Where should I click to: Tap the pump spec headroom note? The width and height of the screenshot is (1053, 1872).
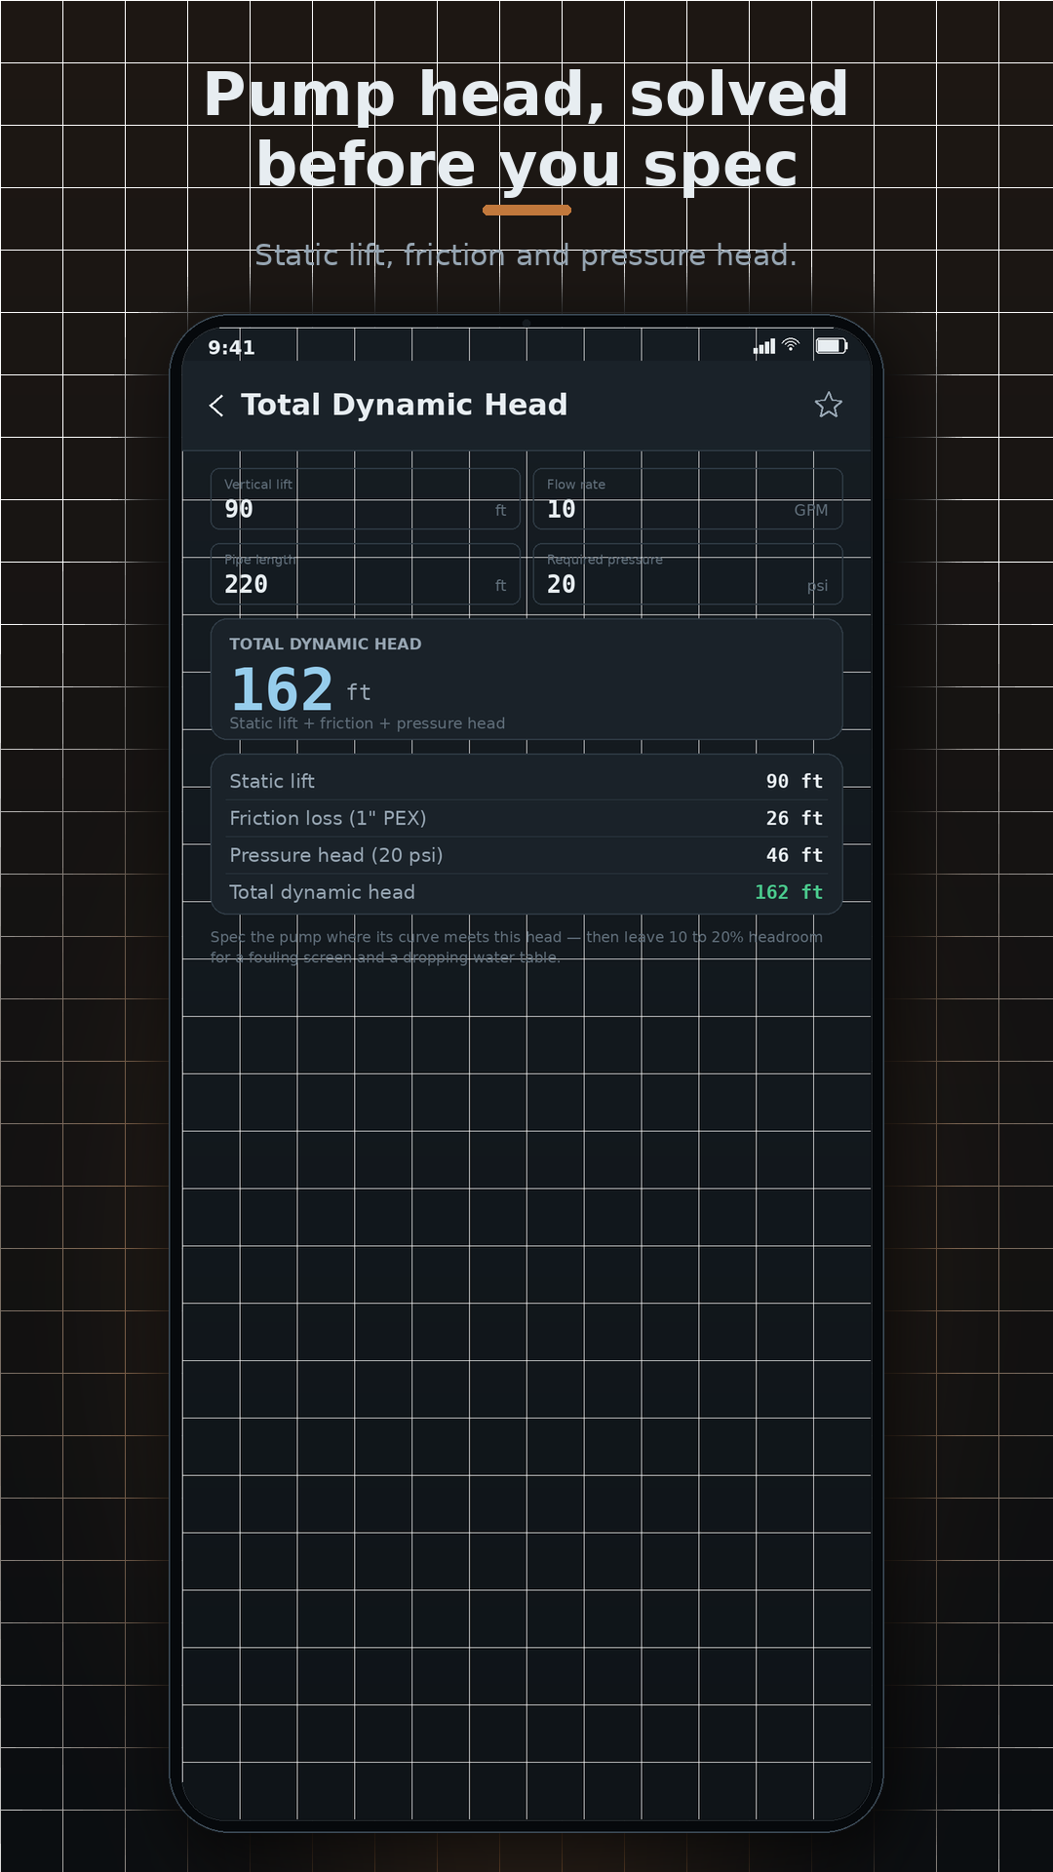517,947
